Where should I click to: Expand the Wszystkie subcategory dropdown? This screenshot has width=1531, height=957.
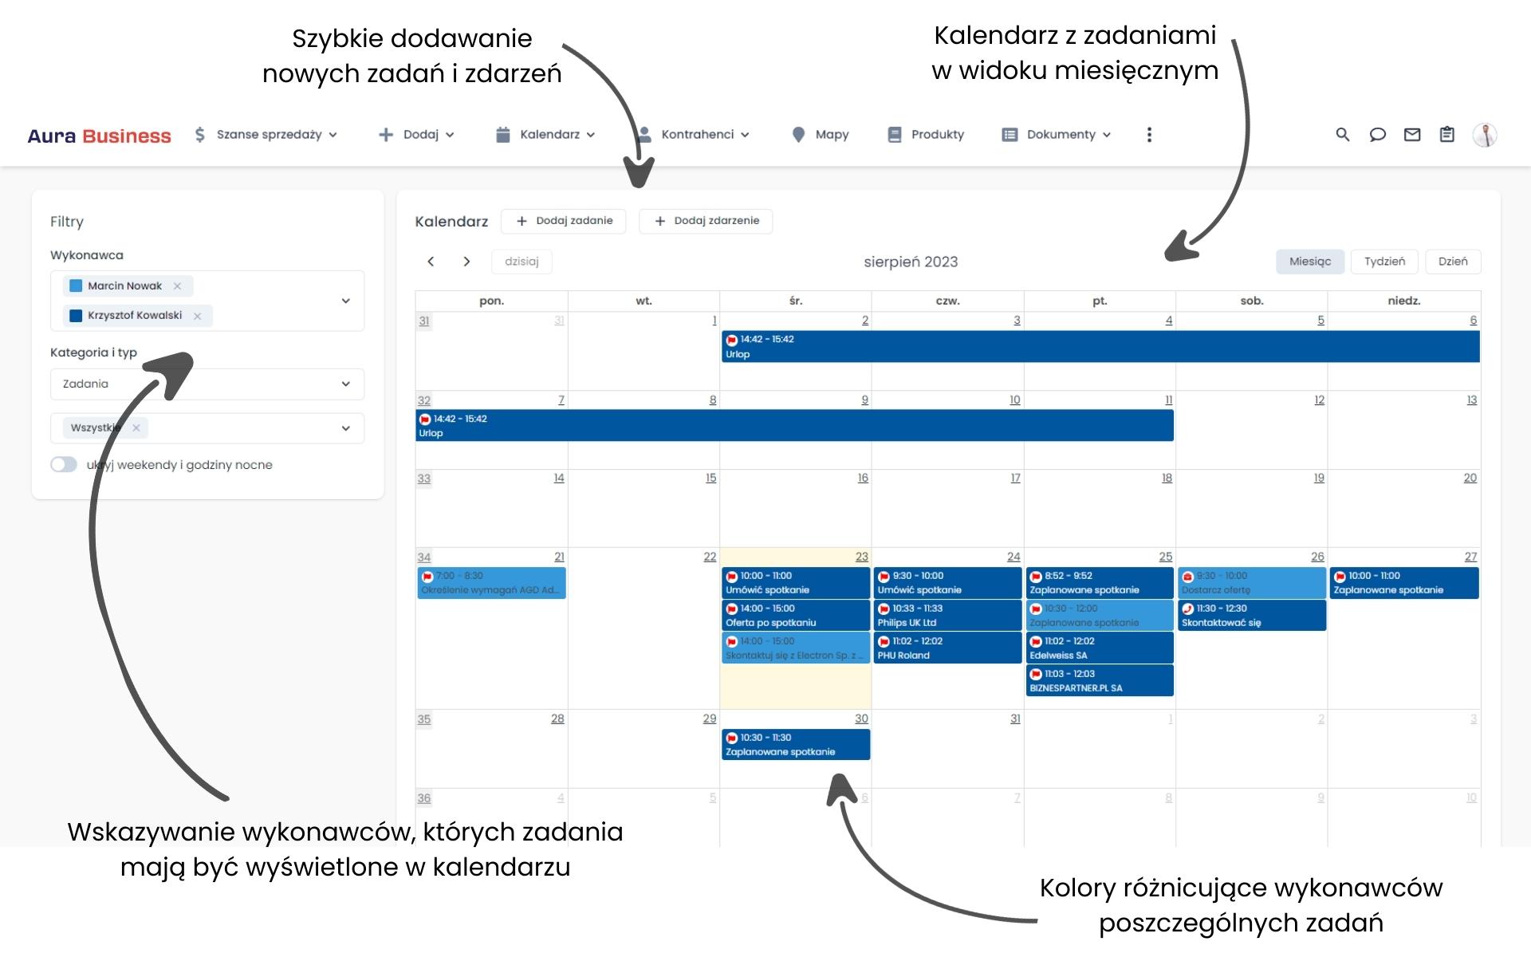pyautogui.click(x=347, y=427)
